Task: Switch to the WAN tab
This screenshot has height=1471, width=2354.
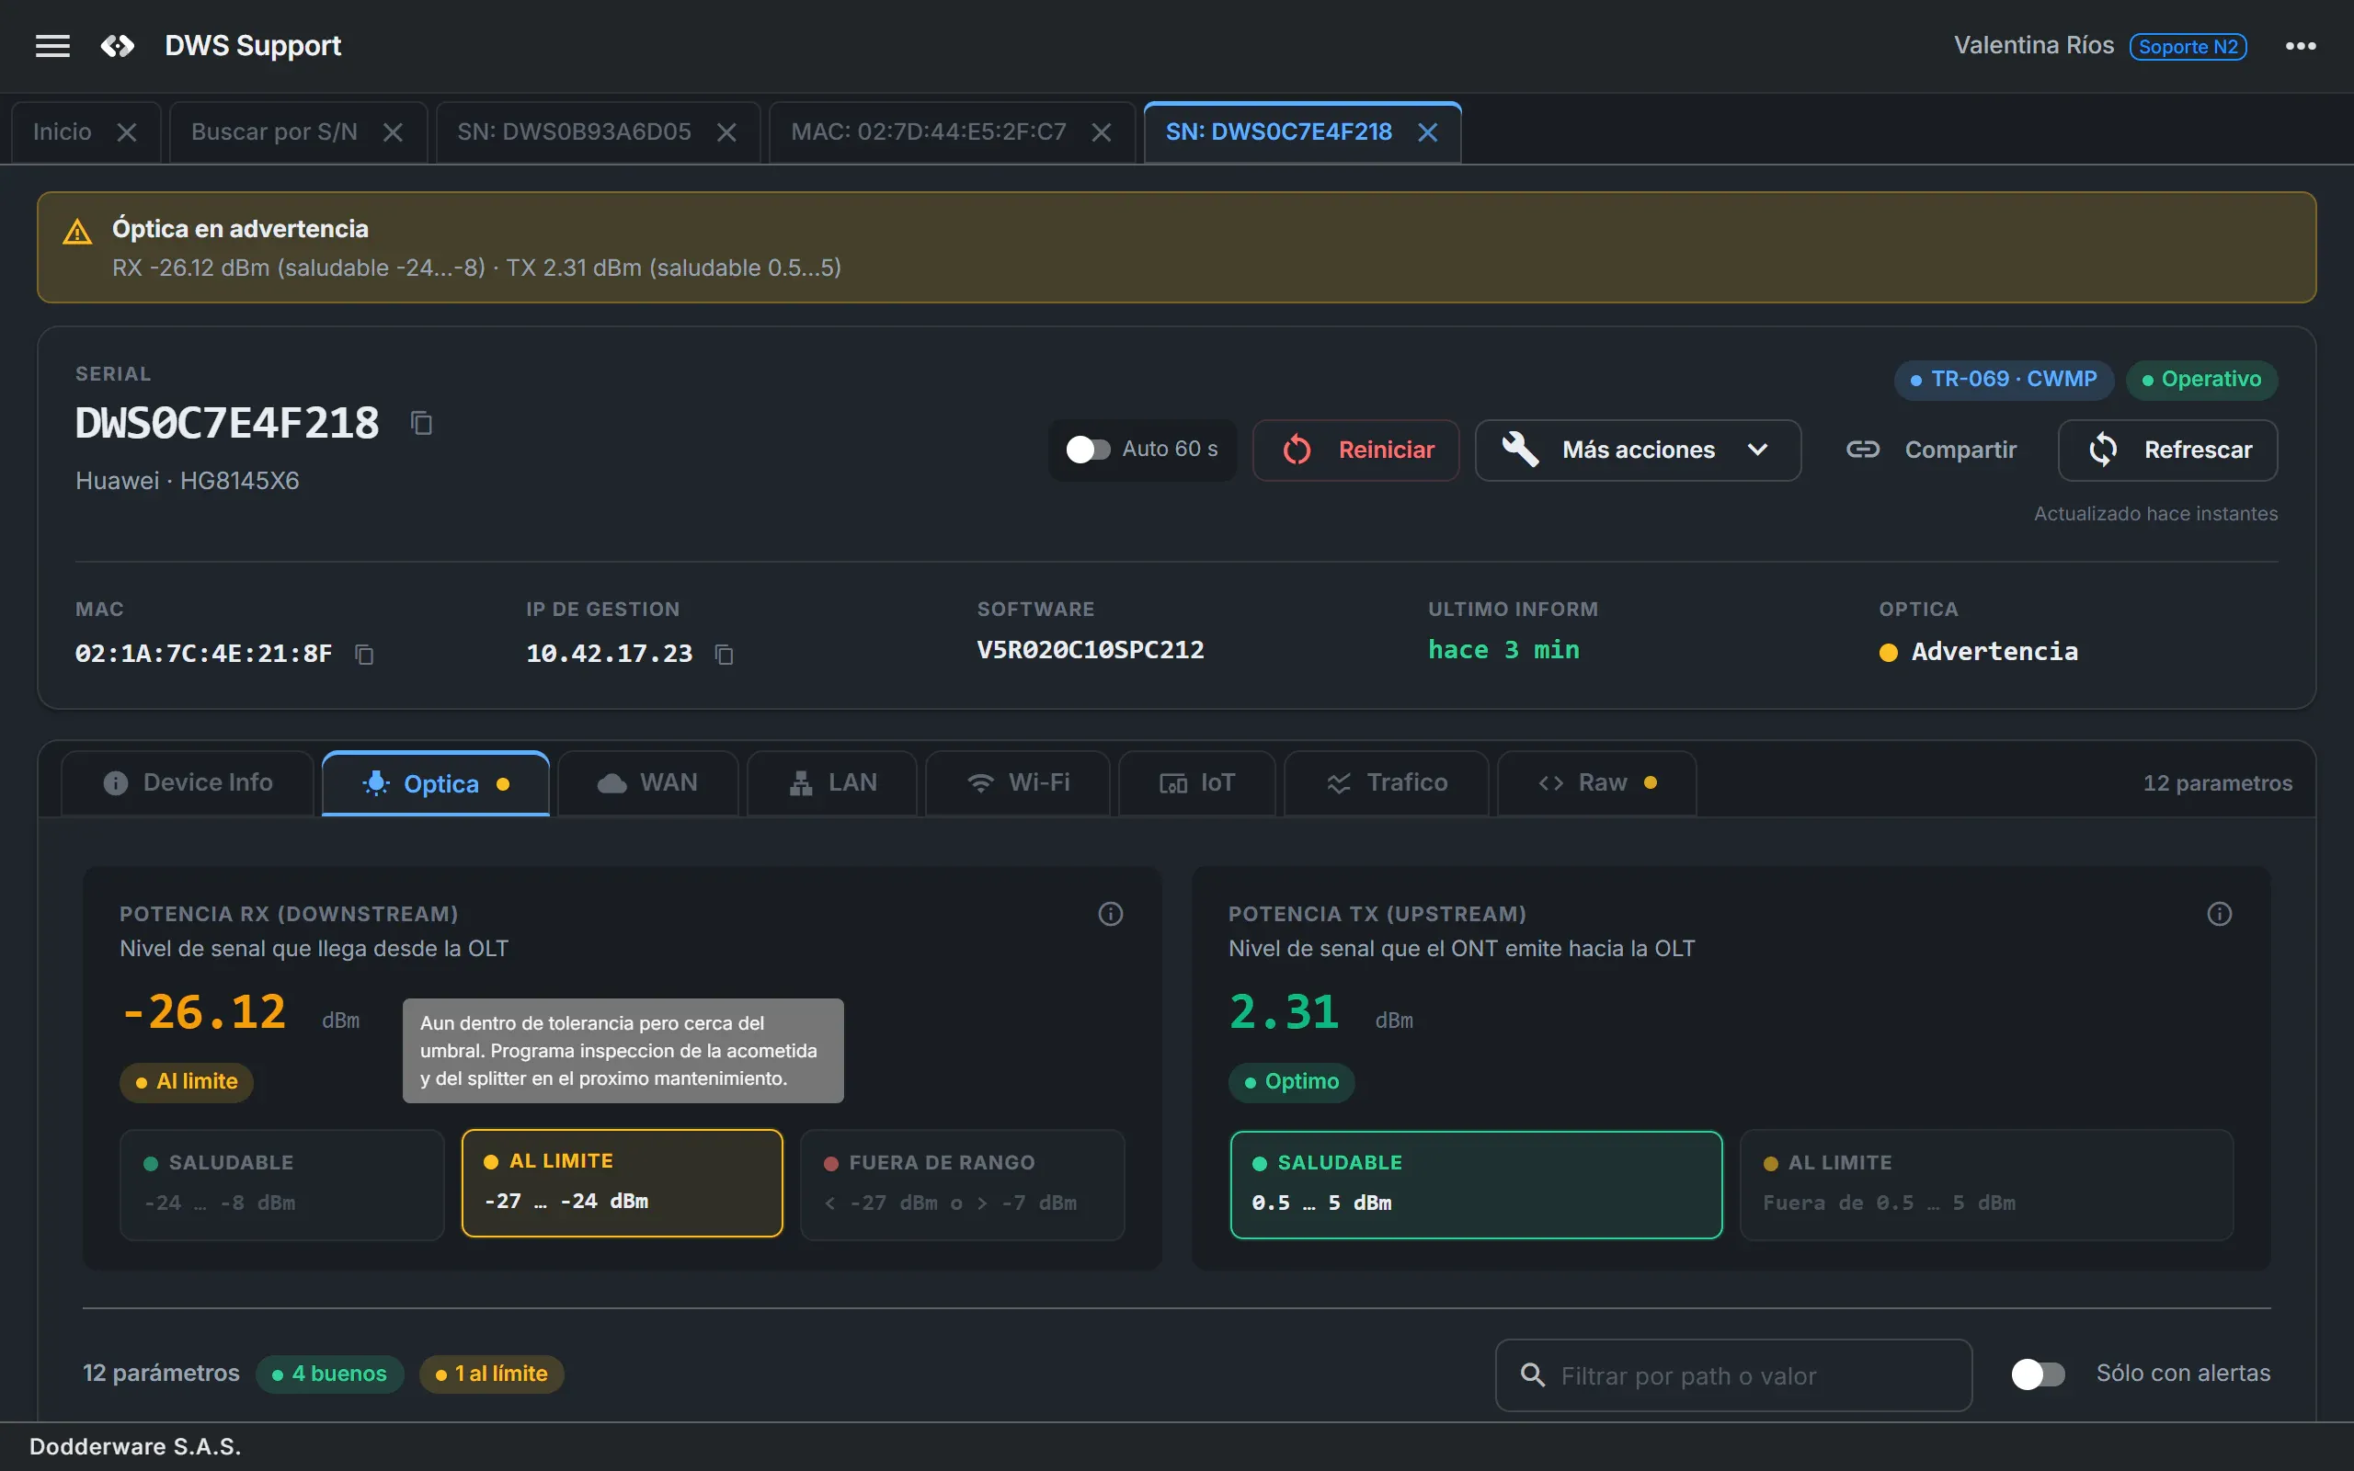Action: point(648,783)
